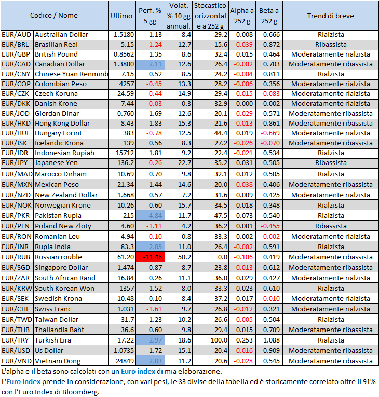Click the Giordan Dinar cell

click(71, 114)
